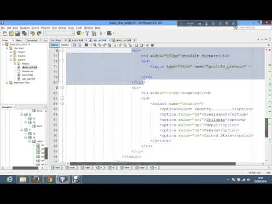Switch to the Start Page editor tab
Viewport: 272px width, 204px height.
[x=56, y=40]
